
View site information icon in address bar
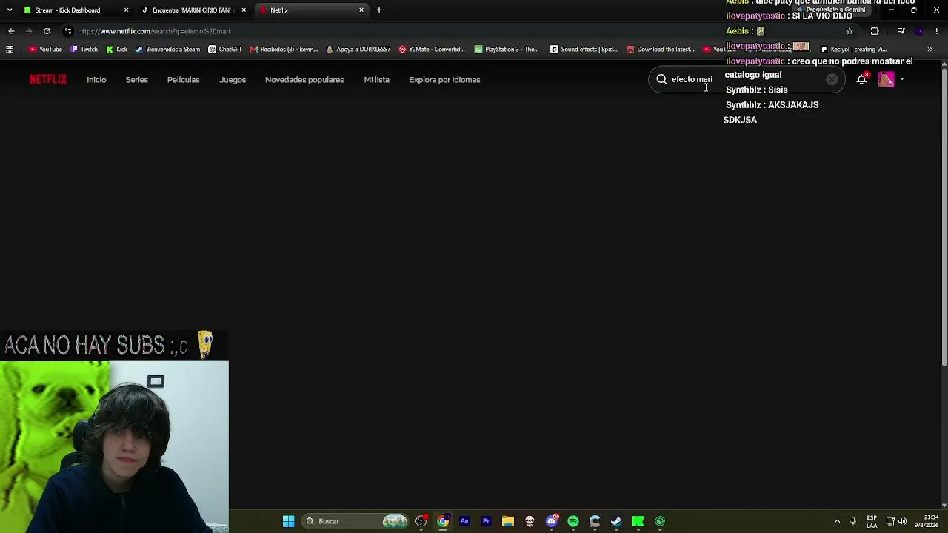point(68,31)
